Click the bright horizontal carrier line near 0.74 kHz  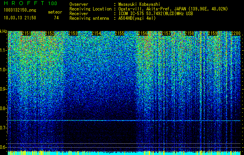click(x=124, y=121)
